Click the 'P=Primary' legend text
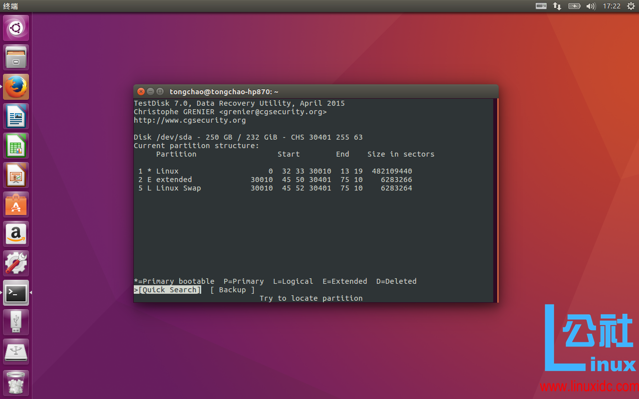The width and height of the screenshot is (639, 399). tap(244, 281)
